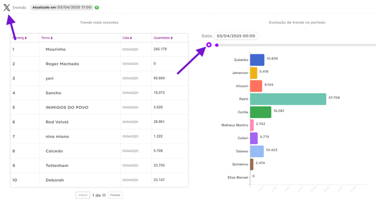
Task: Click the Tottenham trend term
Action: 57,165
